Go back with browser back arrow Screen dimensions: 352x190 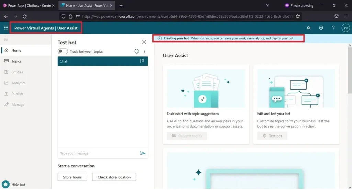(6, 16)
